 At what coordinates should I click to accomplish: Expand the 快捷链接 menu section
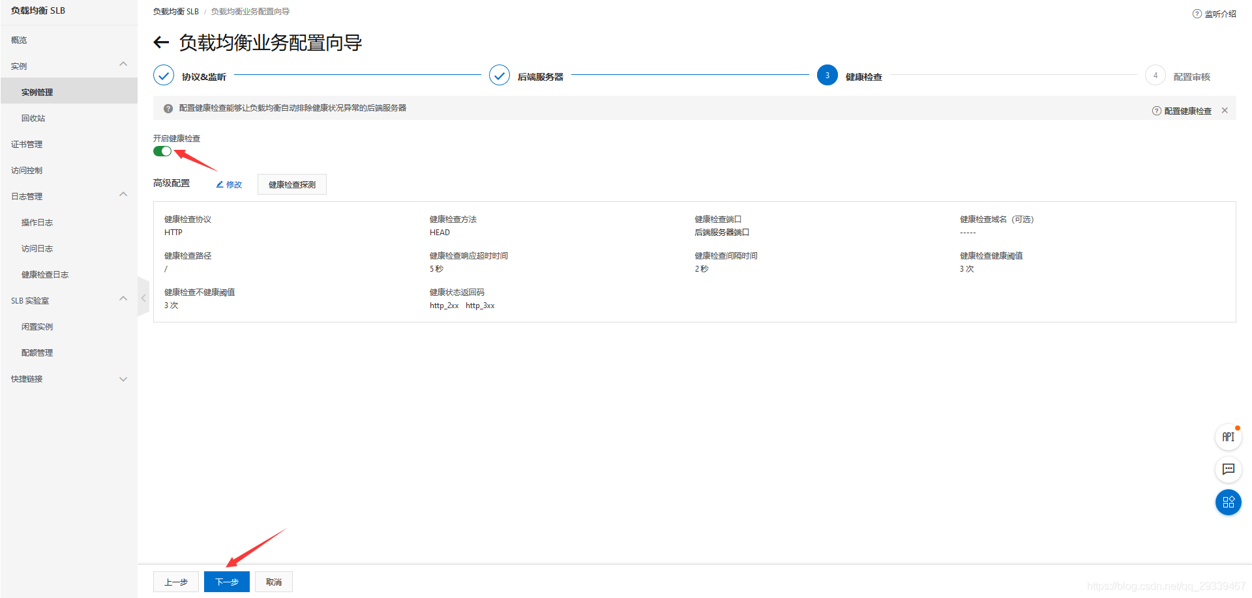click(x=123, y=379)
